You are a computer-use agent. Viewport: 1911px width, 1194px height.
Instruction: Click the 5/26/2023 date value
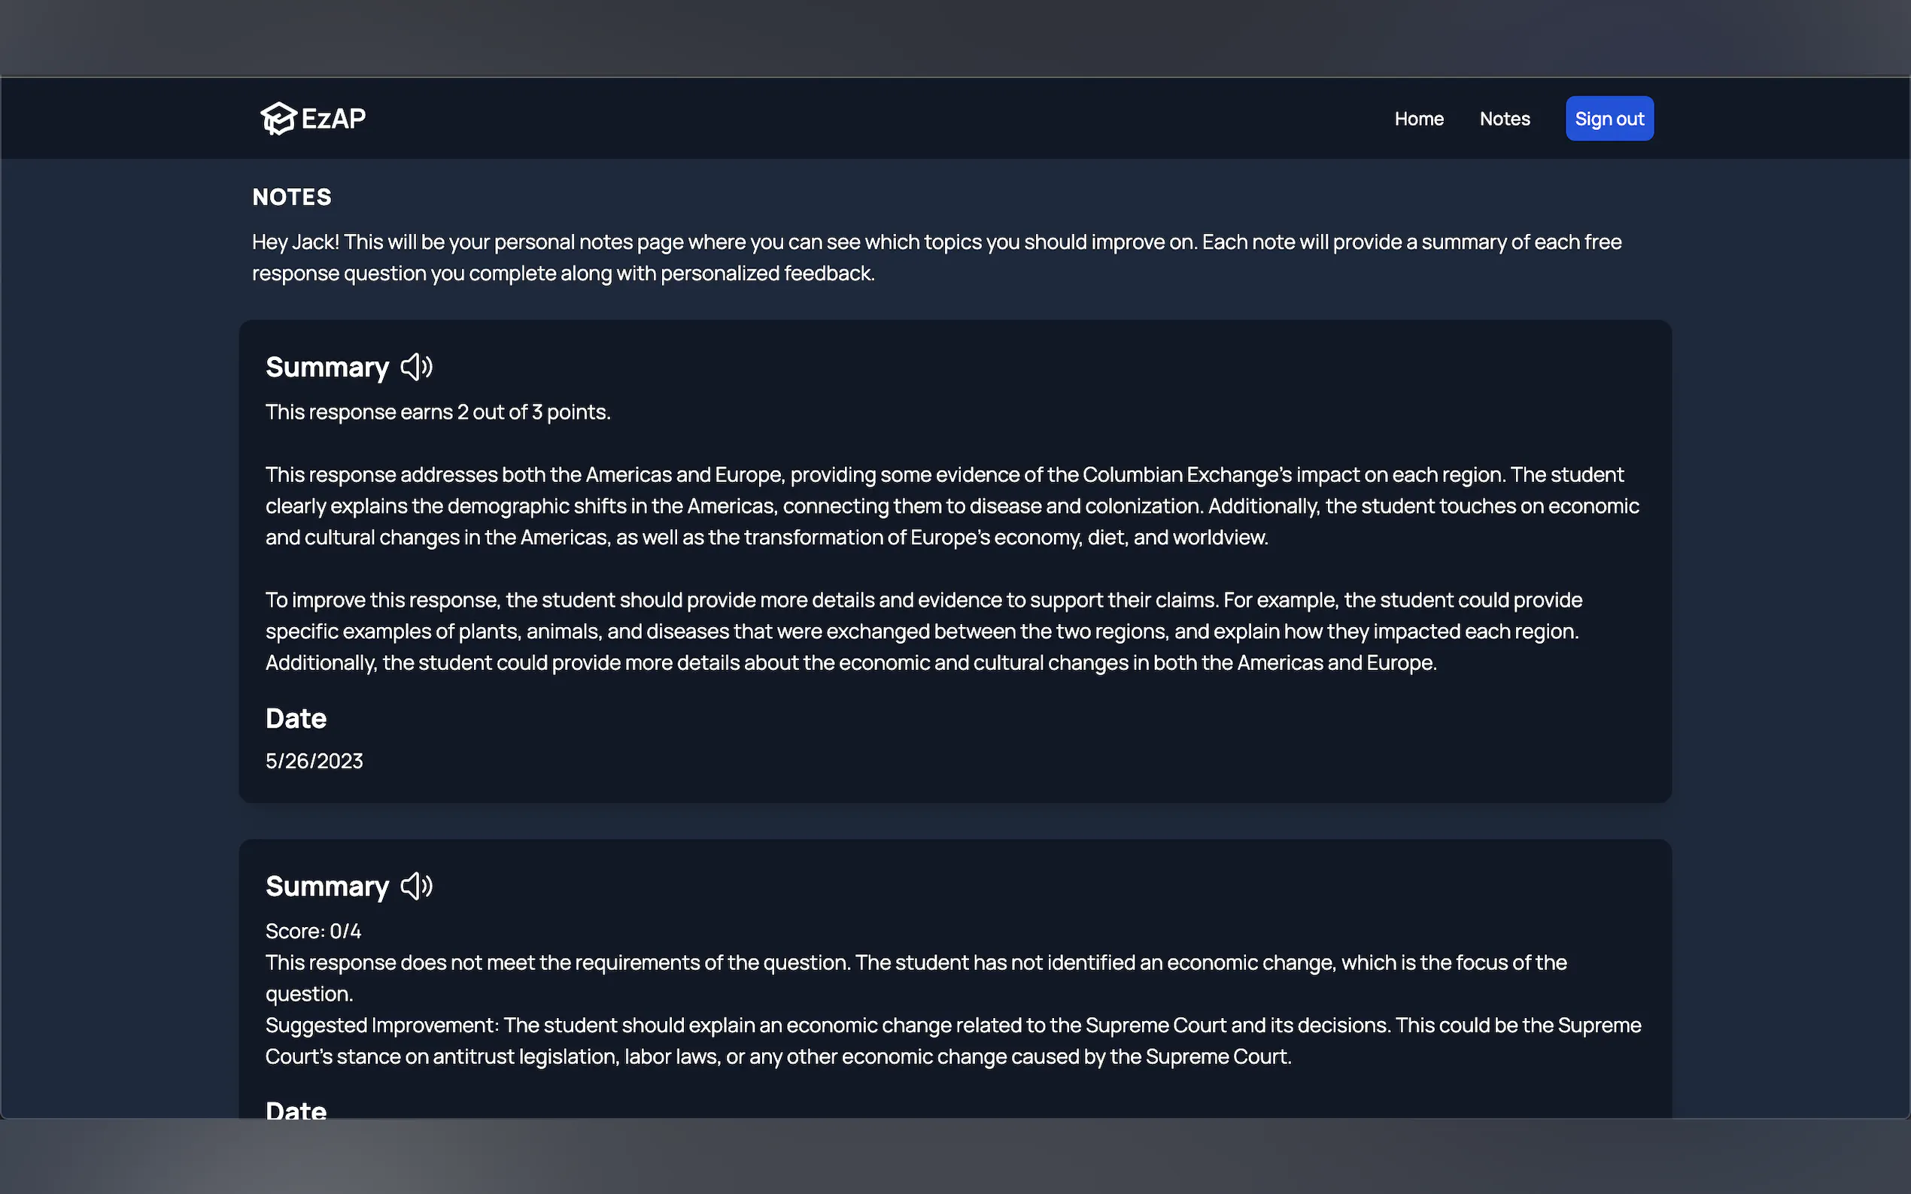click(x=314, y=760)
